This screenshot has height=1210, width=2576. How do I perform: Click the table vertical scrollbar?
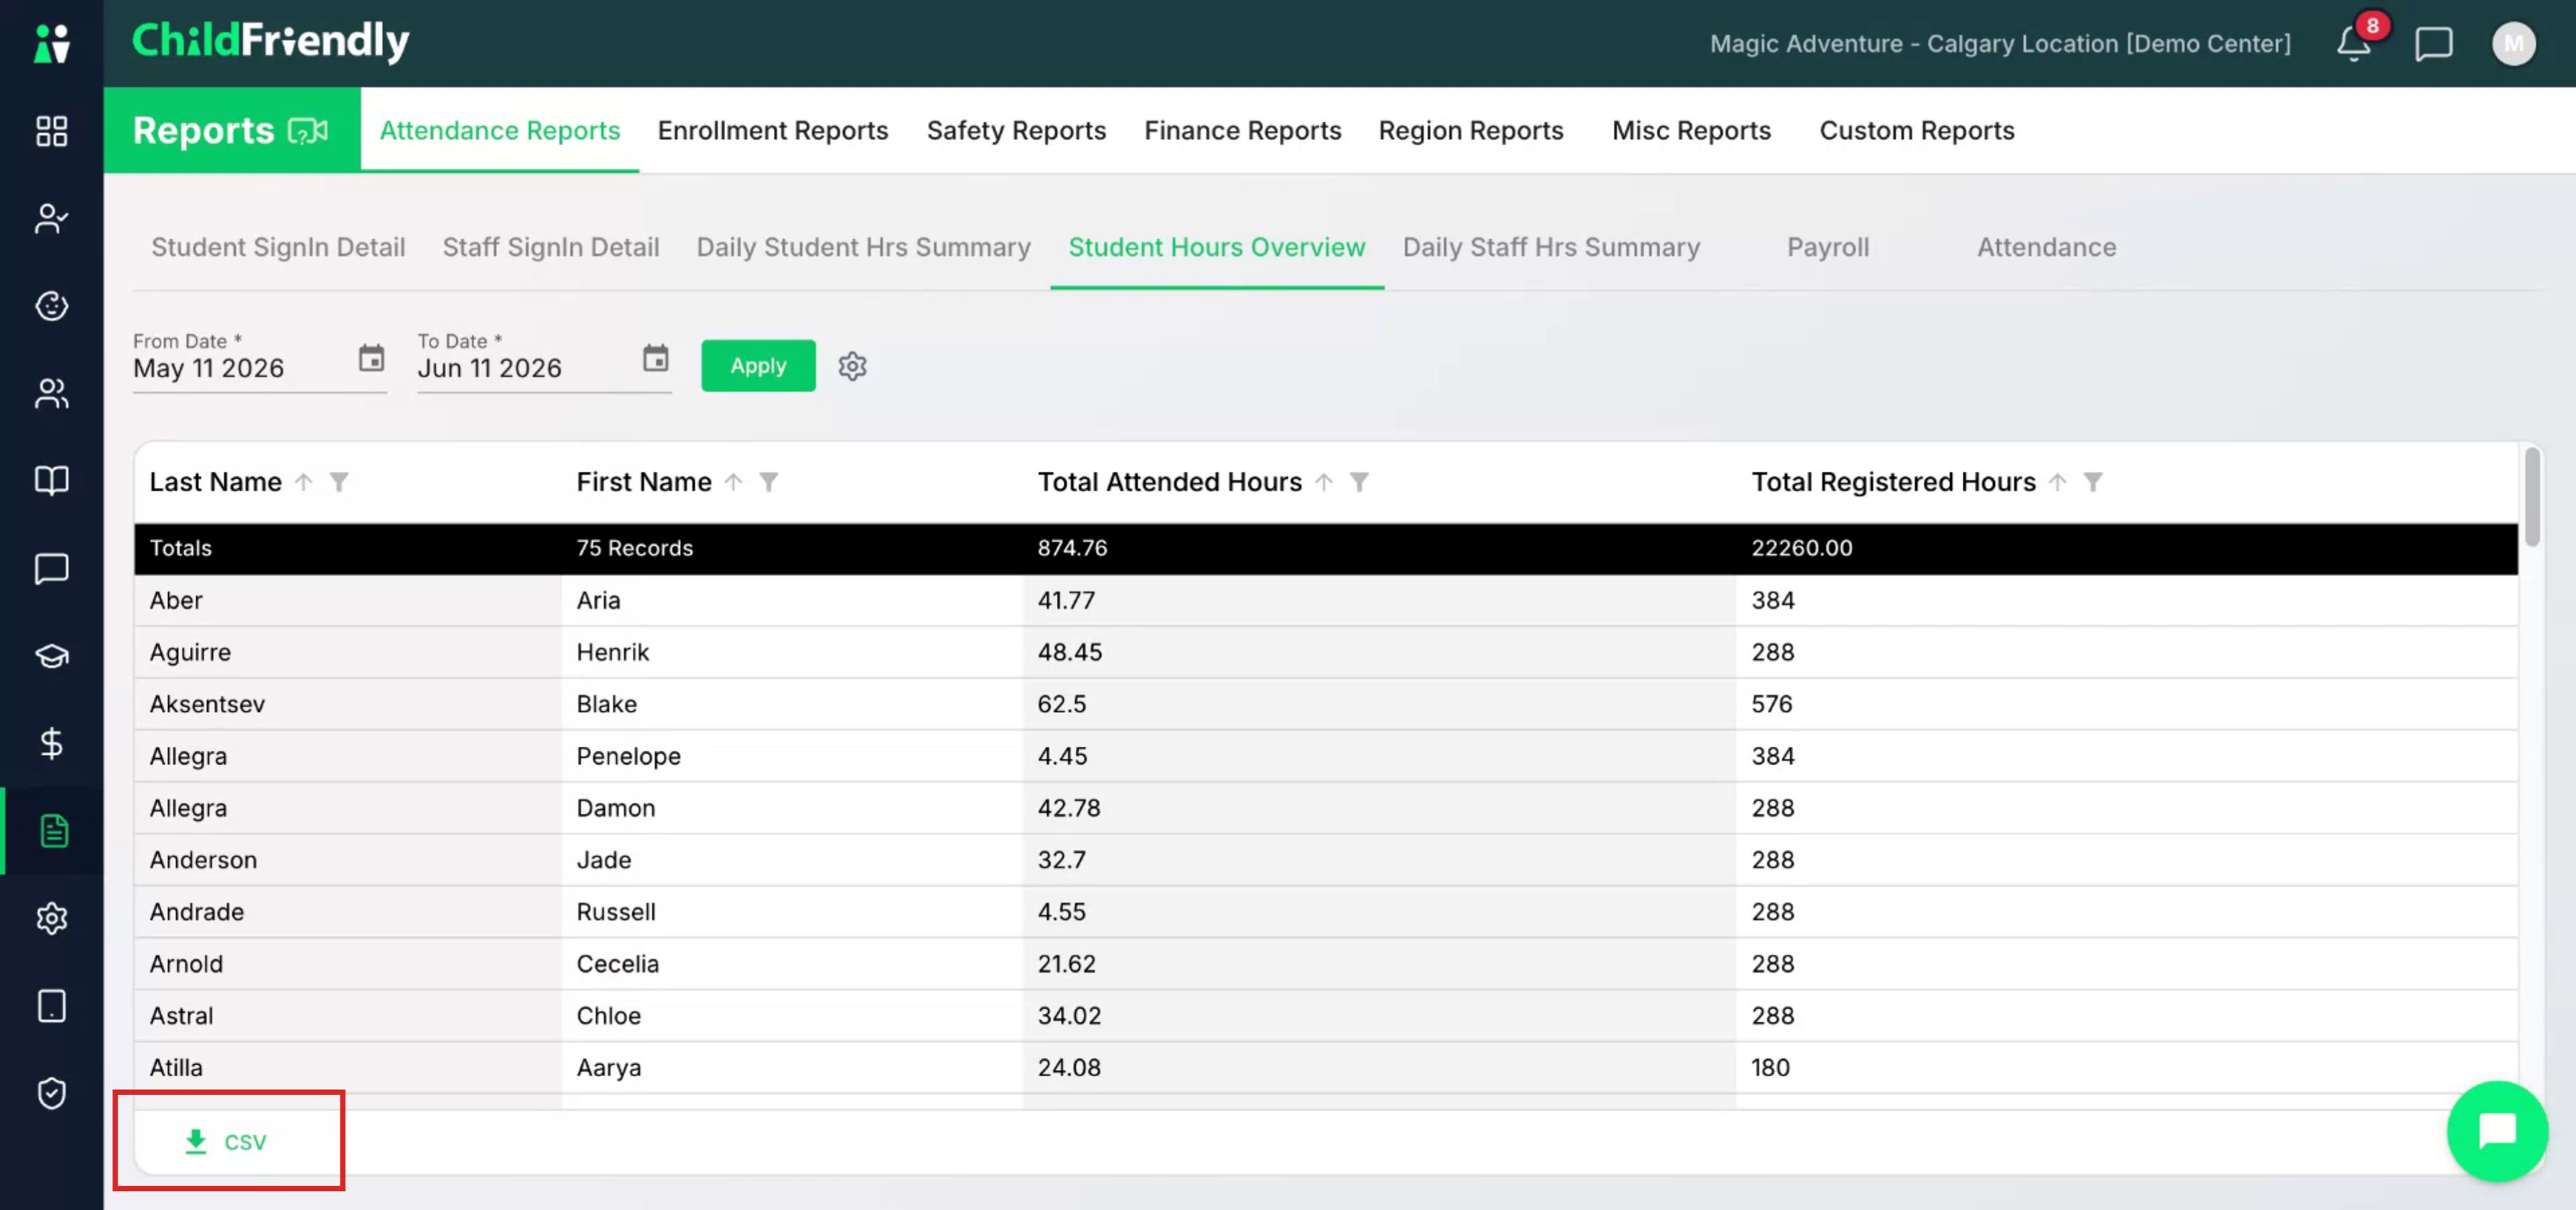point(2531,497)
